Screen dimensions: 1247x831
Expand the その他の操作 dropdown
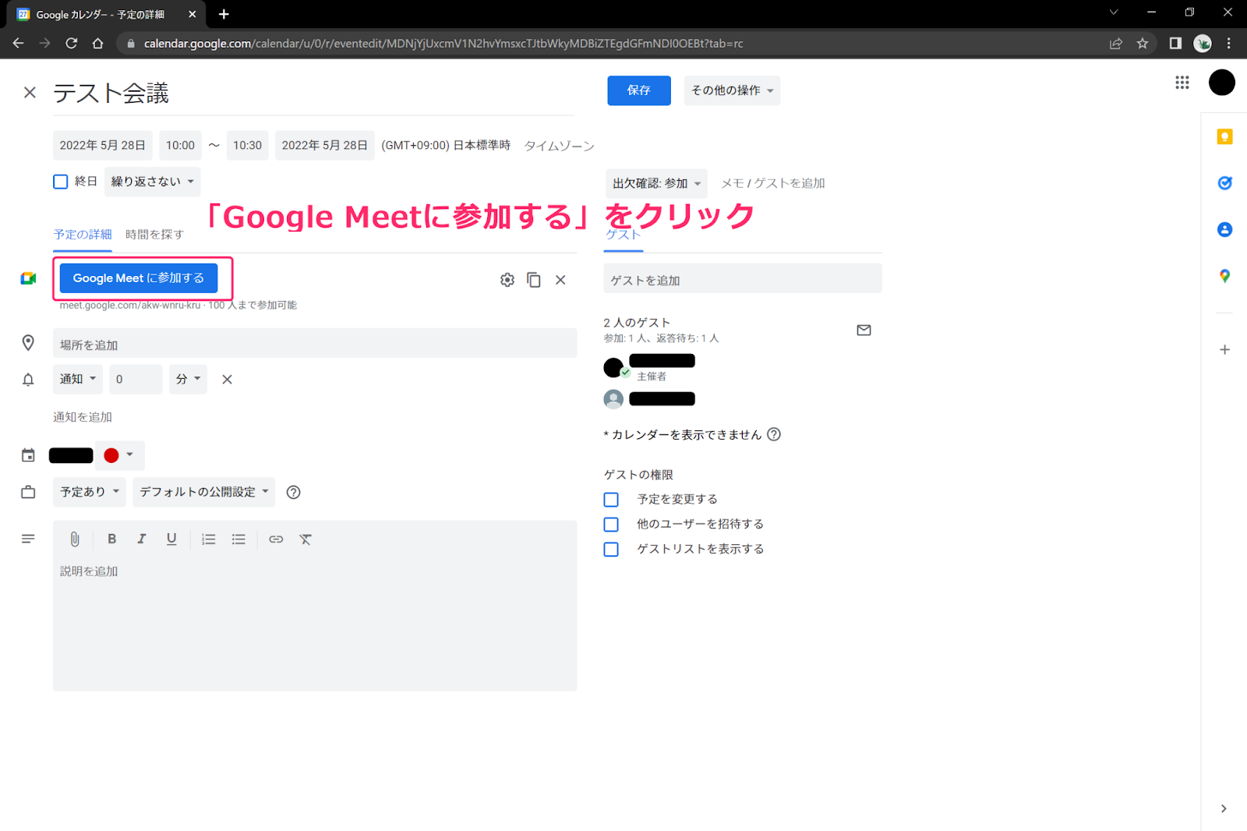tap(732, 90)
